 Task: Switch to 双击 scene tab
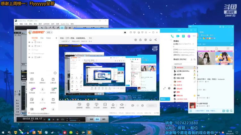click(42, 38)
